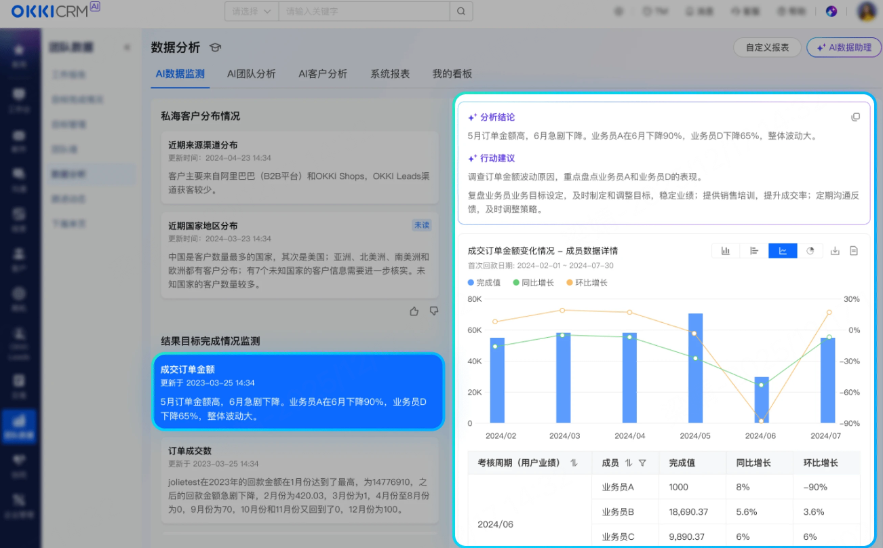Click the 18,690.37 value cell
Viewport: 883px width, 548px height.
[692, 512]
